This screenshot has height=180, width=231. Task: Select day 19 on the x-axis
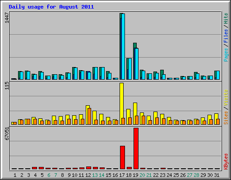point(135,175)
